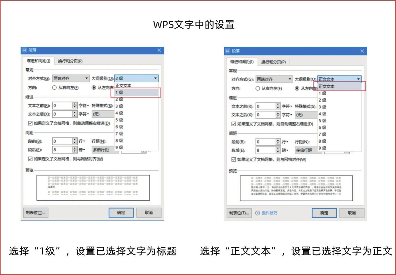396x275 pixels.
Task: Toggle 自动调整右缩进 checkbox in the right dialog
Action: (234, 124)
